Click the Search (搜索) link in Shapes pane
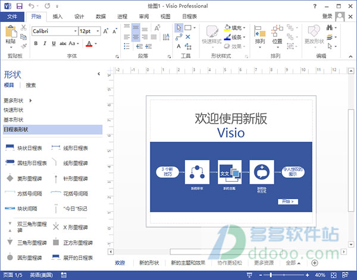 [x=30, y=85]
